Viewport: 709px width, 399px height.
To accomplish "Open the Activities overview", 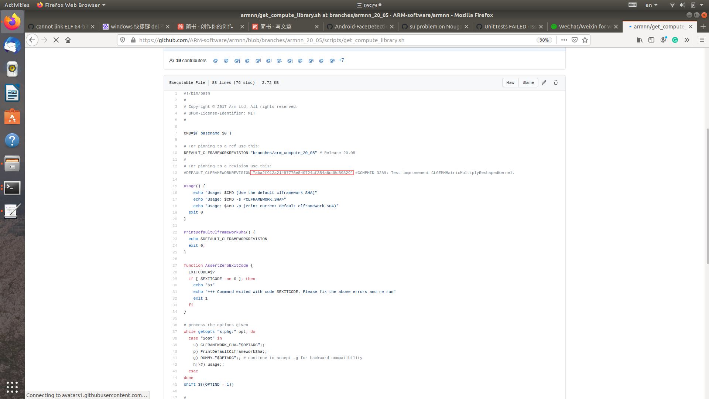I will (17, 5).
